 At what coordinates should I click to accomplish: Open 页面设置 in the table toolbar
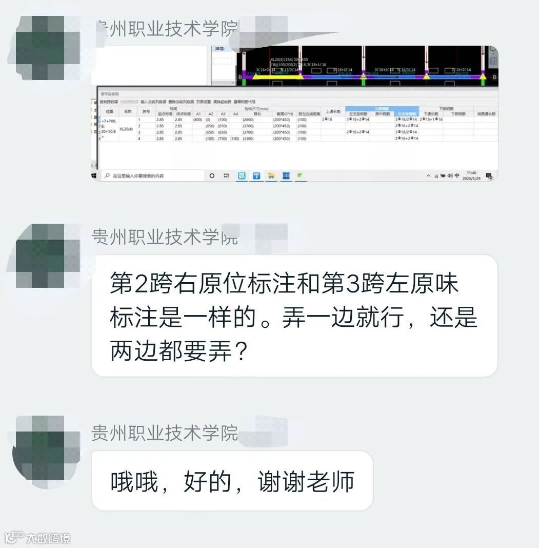(203, 102)
